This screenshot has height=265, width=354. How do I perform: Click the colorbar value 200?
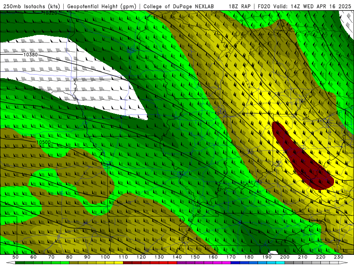click(x=285, y=257)
